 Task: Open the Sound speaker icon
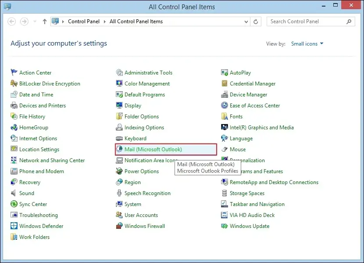pyautogui.click(x=14, y=193)
